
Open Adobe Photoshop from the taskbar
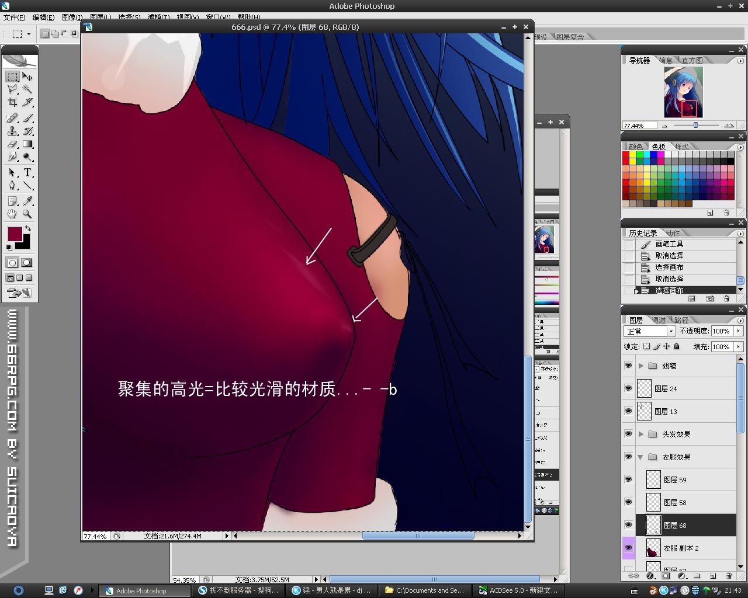point(144,590)
